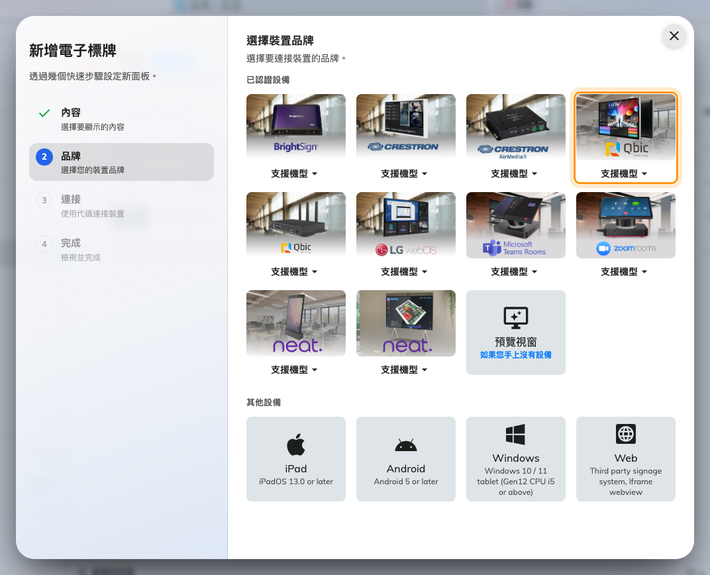710x575 pixels.
Task: Click the Windows logo icon
Action: tap(515, 434)
